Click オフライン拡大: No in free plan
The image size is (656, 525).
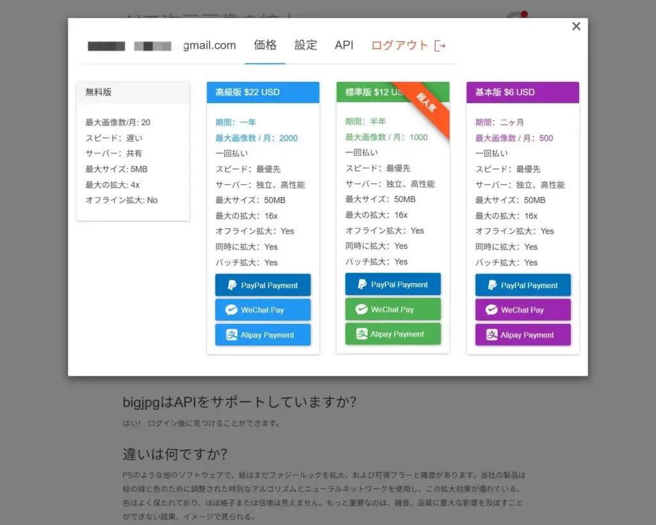coord(122,200)
